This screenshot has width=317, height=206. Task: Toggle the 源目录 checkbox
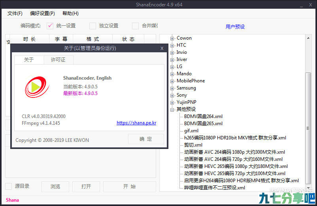[8, 186]
